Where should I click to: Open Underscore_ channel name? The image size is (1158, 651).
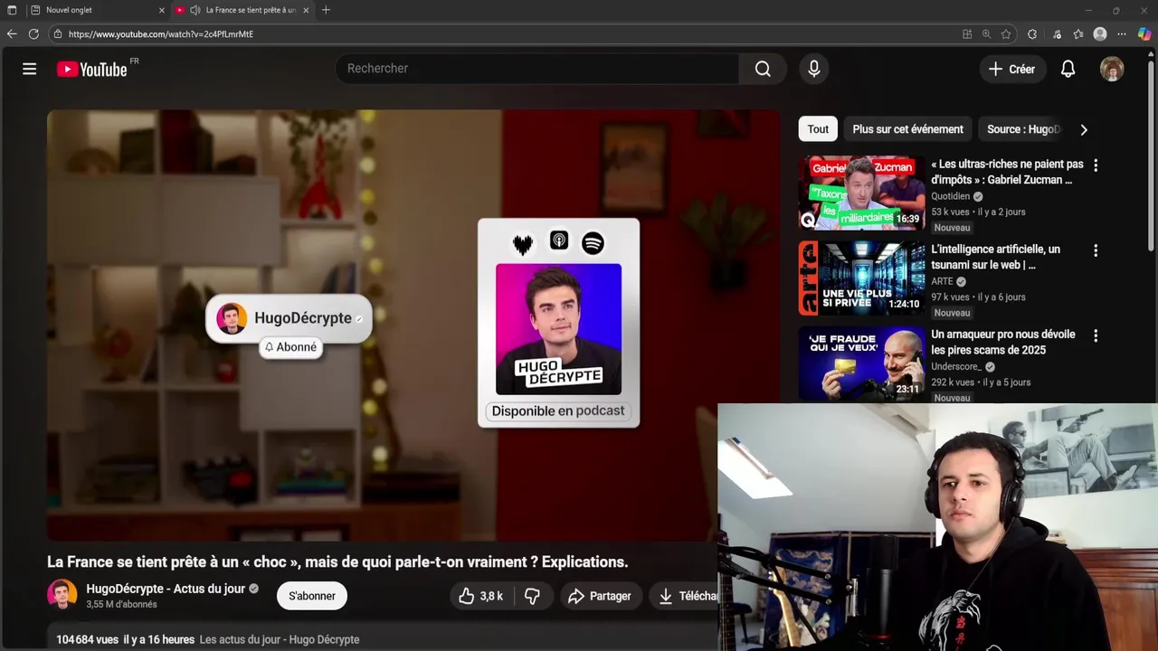pos(956,366)
